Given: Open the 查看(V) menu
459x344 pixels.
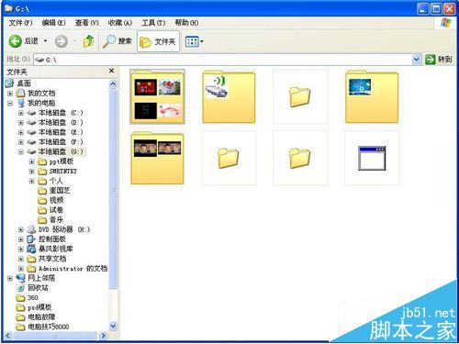Looking at the screenshot, I should (87, 23).
